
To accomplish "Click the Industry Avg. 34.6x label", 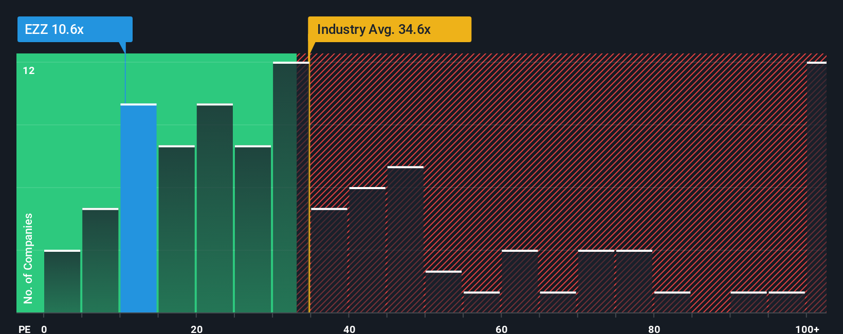I will point(390,29).
